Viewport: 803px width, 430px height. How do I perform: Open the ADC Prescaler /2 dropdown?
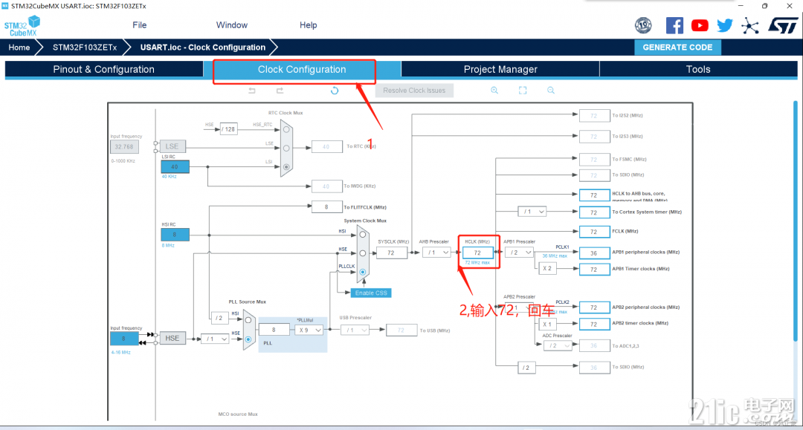pyautogui.click(x=558, y=345)
